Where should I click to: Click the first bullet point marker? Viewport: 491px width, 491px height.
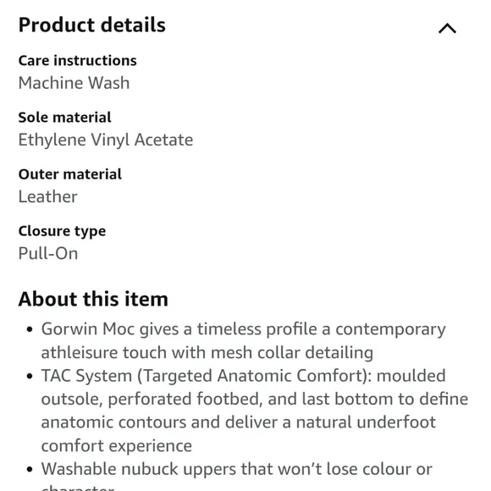click(30, 329)
